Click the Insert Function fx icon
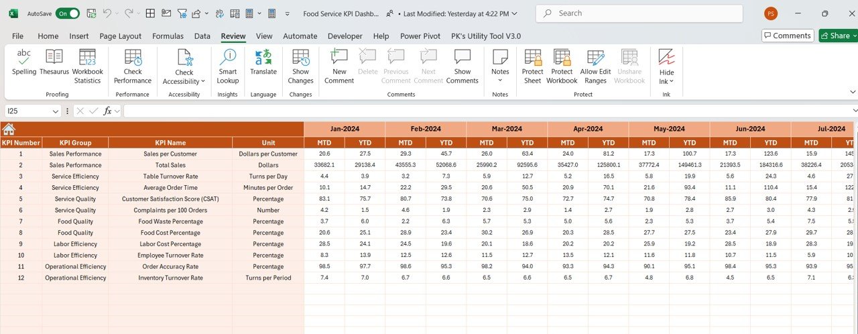This screenshot has width=858, height=334. pos(107,111)
